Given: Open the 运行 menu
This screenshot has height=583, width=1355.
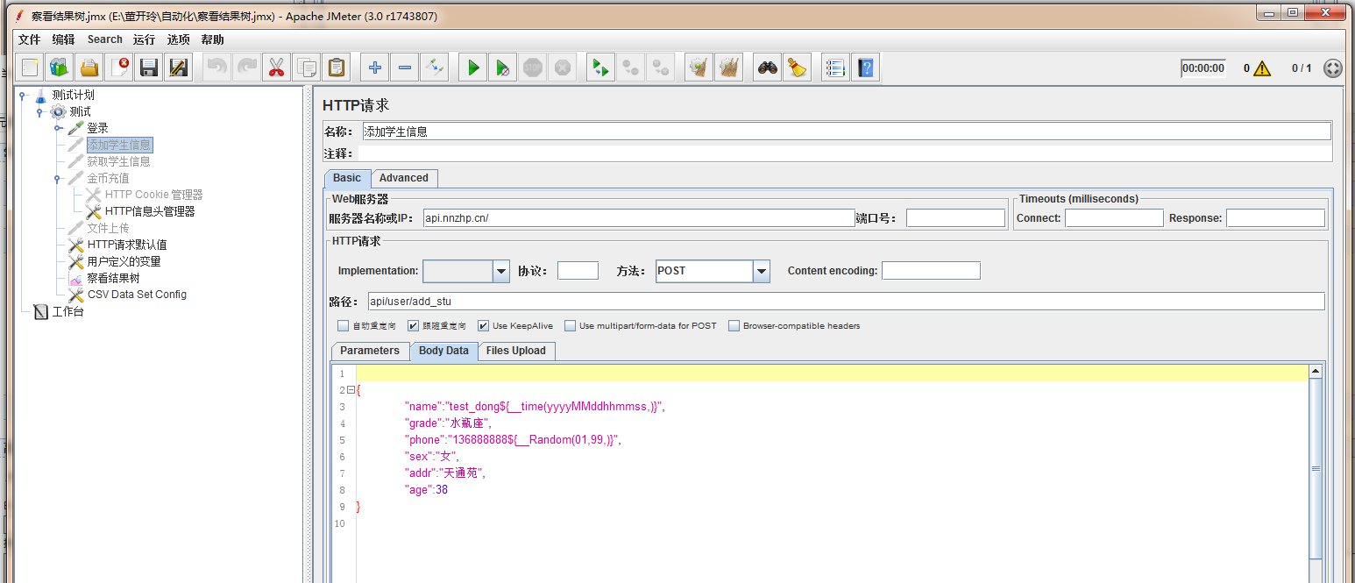Looking at the screenshot, I should point(144,39).
